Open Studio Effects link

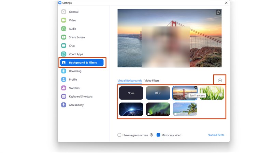tap(216, 135)
